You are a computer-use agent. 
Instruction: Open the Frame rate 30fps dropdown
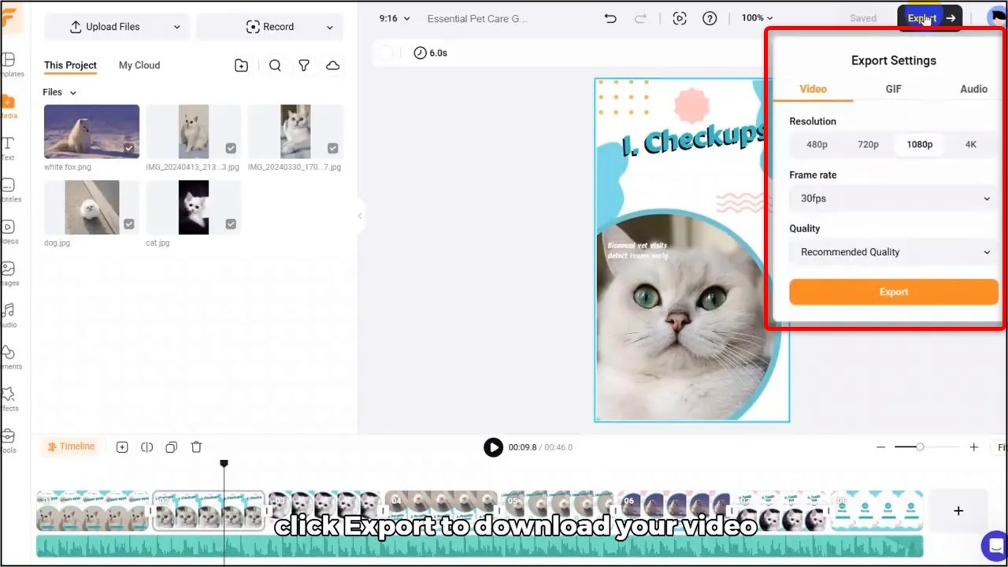tap(894, 198)
